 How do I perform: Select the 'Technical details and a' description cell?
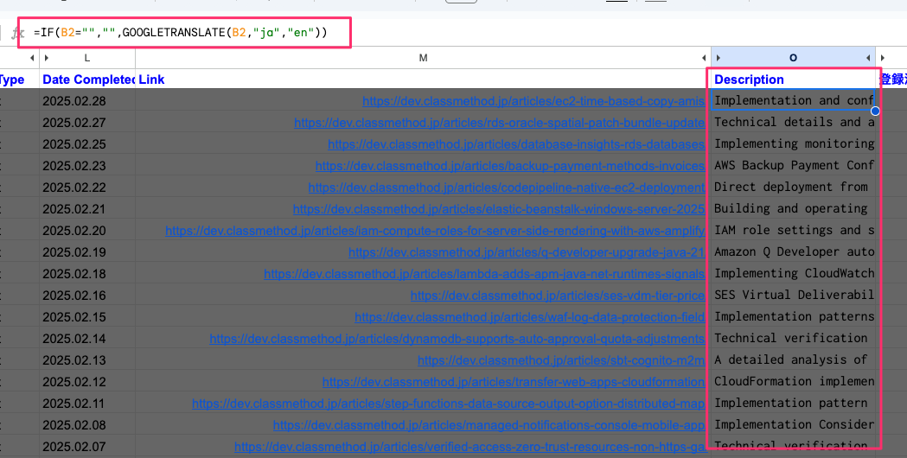793,122
